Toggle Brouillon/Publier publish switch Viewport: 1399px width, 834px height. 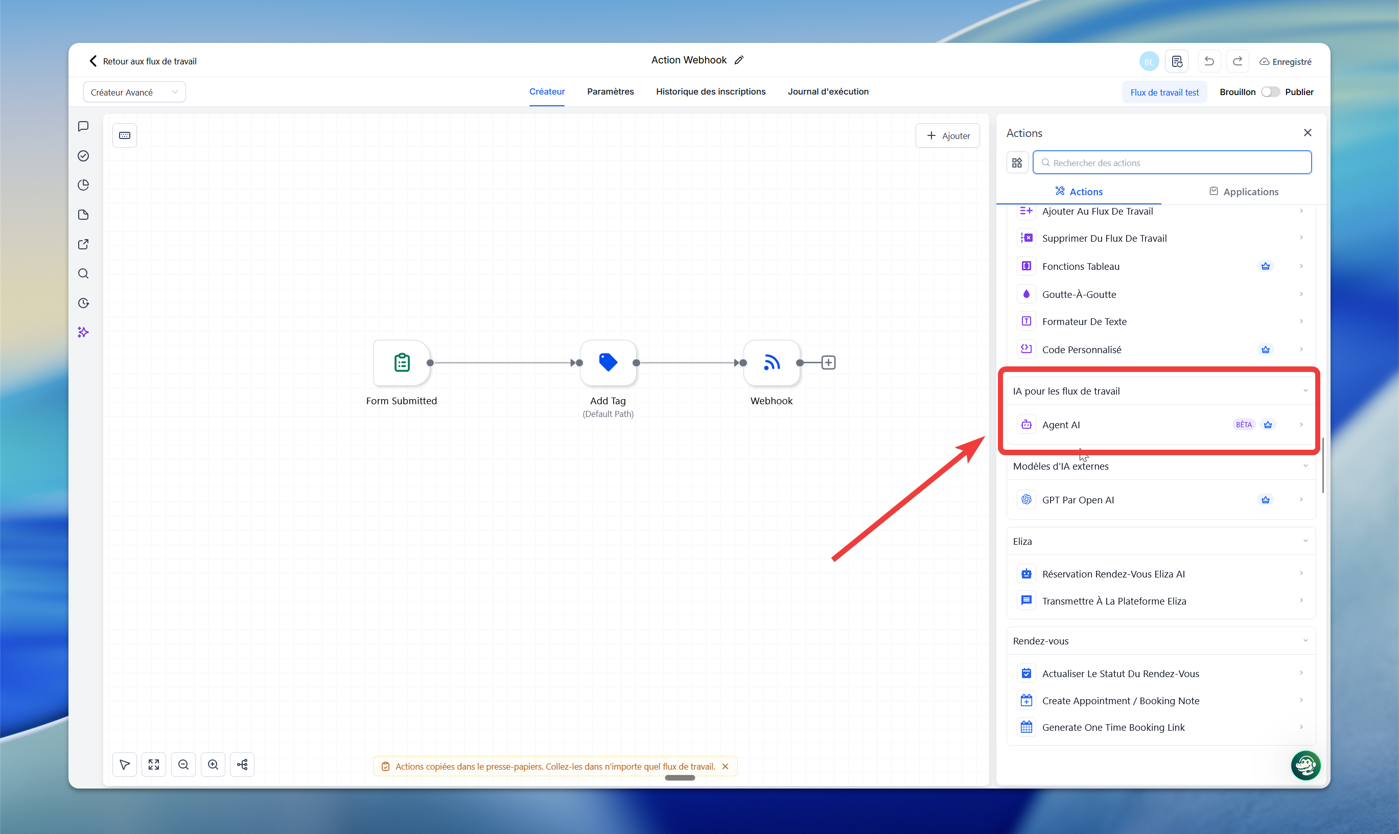pyautogui.click(x=1270, y=92)
